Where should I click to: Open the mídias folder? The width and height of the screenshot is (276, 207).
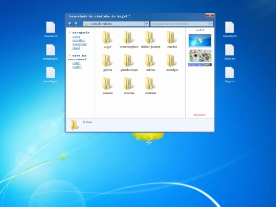coord(150,63)
